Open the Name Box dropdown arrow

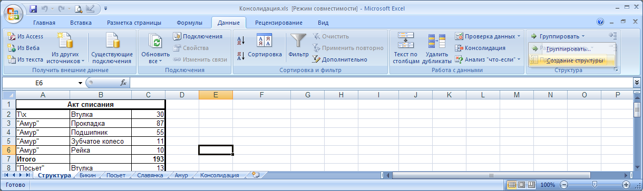80,83
